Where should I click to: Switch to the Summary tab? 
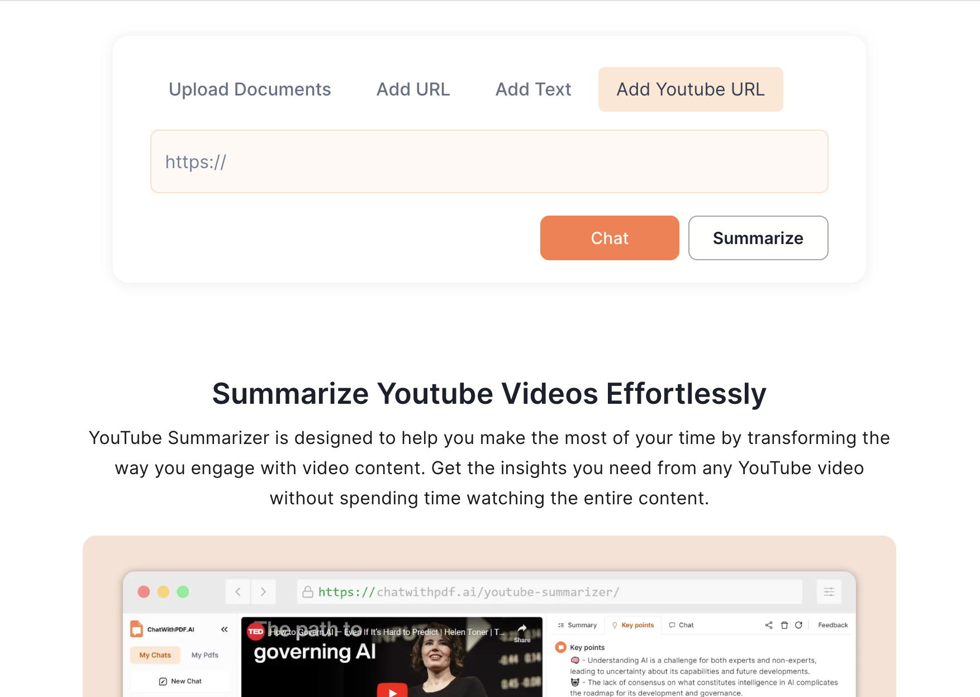point(577,626)
